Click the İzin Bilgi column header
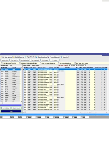The height and width of the screenshot is (163, 109). 70,68
